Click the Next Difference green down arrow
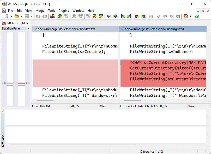The image size is (211, 154). click(x=60, y=16)
